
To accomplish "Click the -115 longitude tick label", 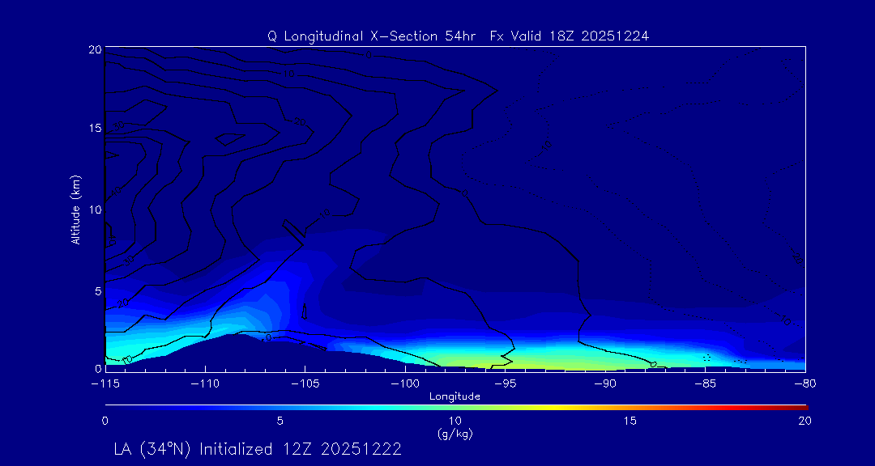I will [105, 384].
